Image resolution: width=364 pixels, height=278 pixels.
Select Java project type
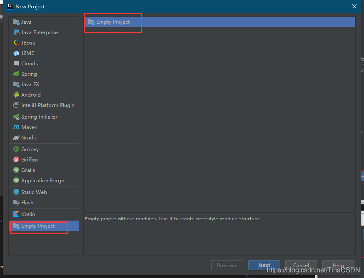coord(44,22)
